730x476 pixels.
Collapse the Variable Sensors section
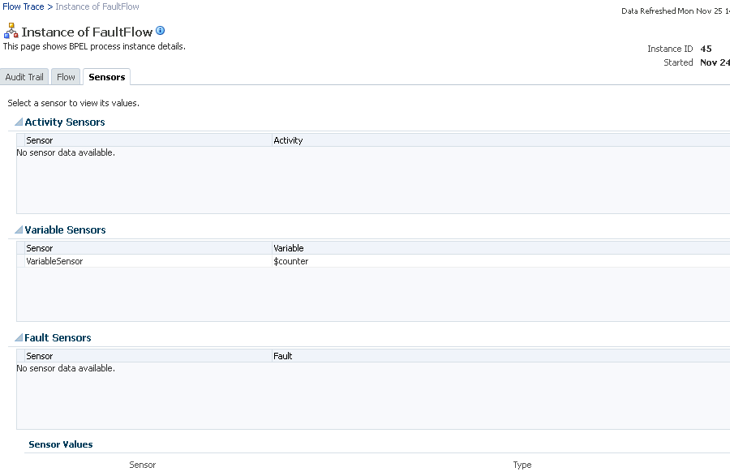click(19, 229)
